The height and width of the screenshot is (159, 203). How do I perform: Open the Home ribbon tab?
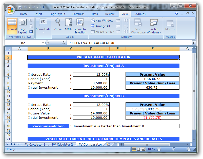24,14
